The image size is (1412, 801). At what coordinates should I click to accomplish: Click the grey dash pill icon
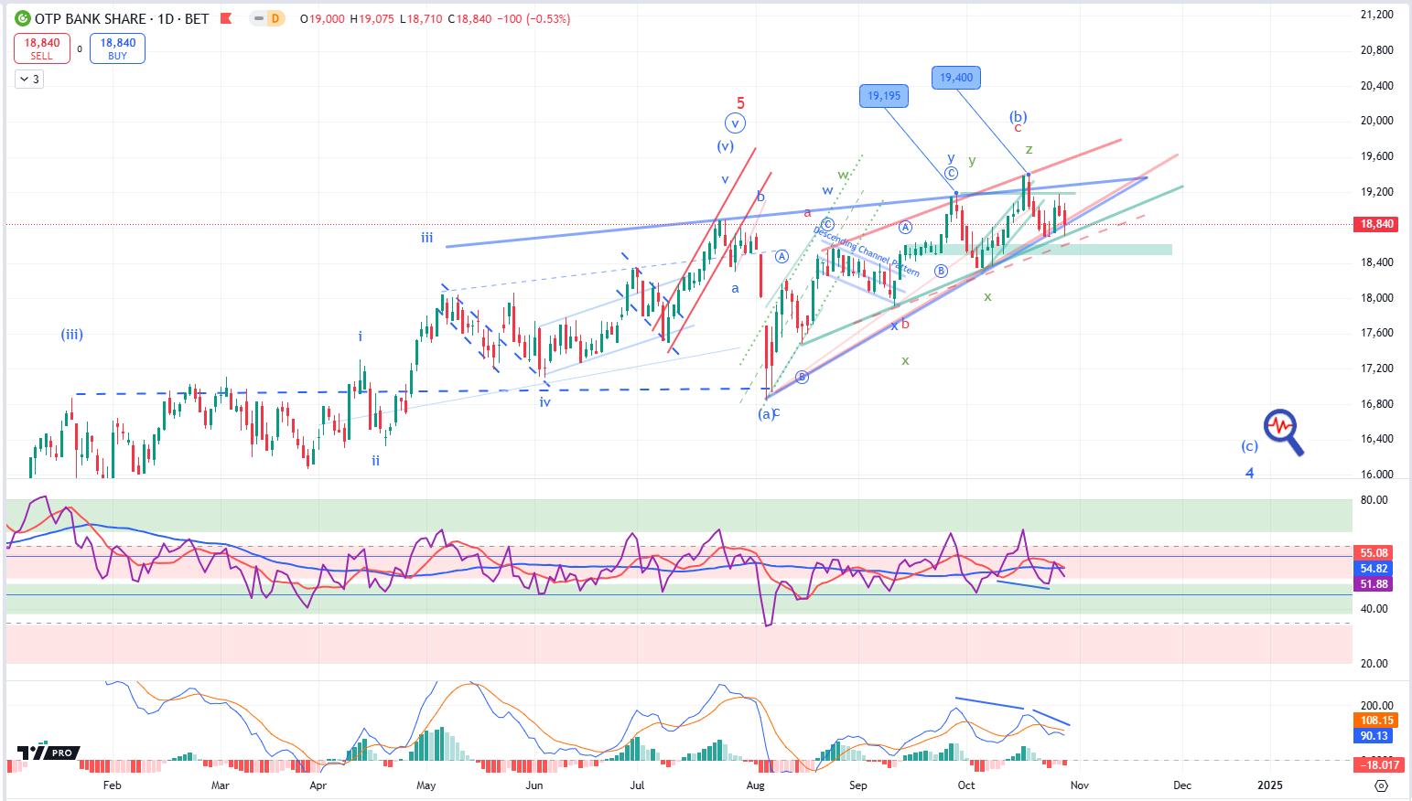(x=260, y=18)
